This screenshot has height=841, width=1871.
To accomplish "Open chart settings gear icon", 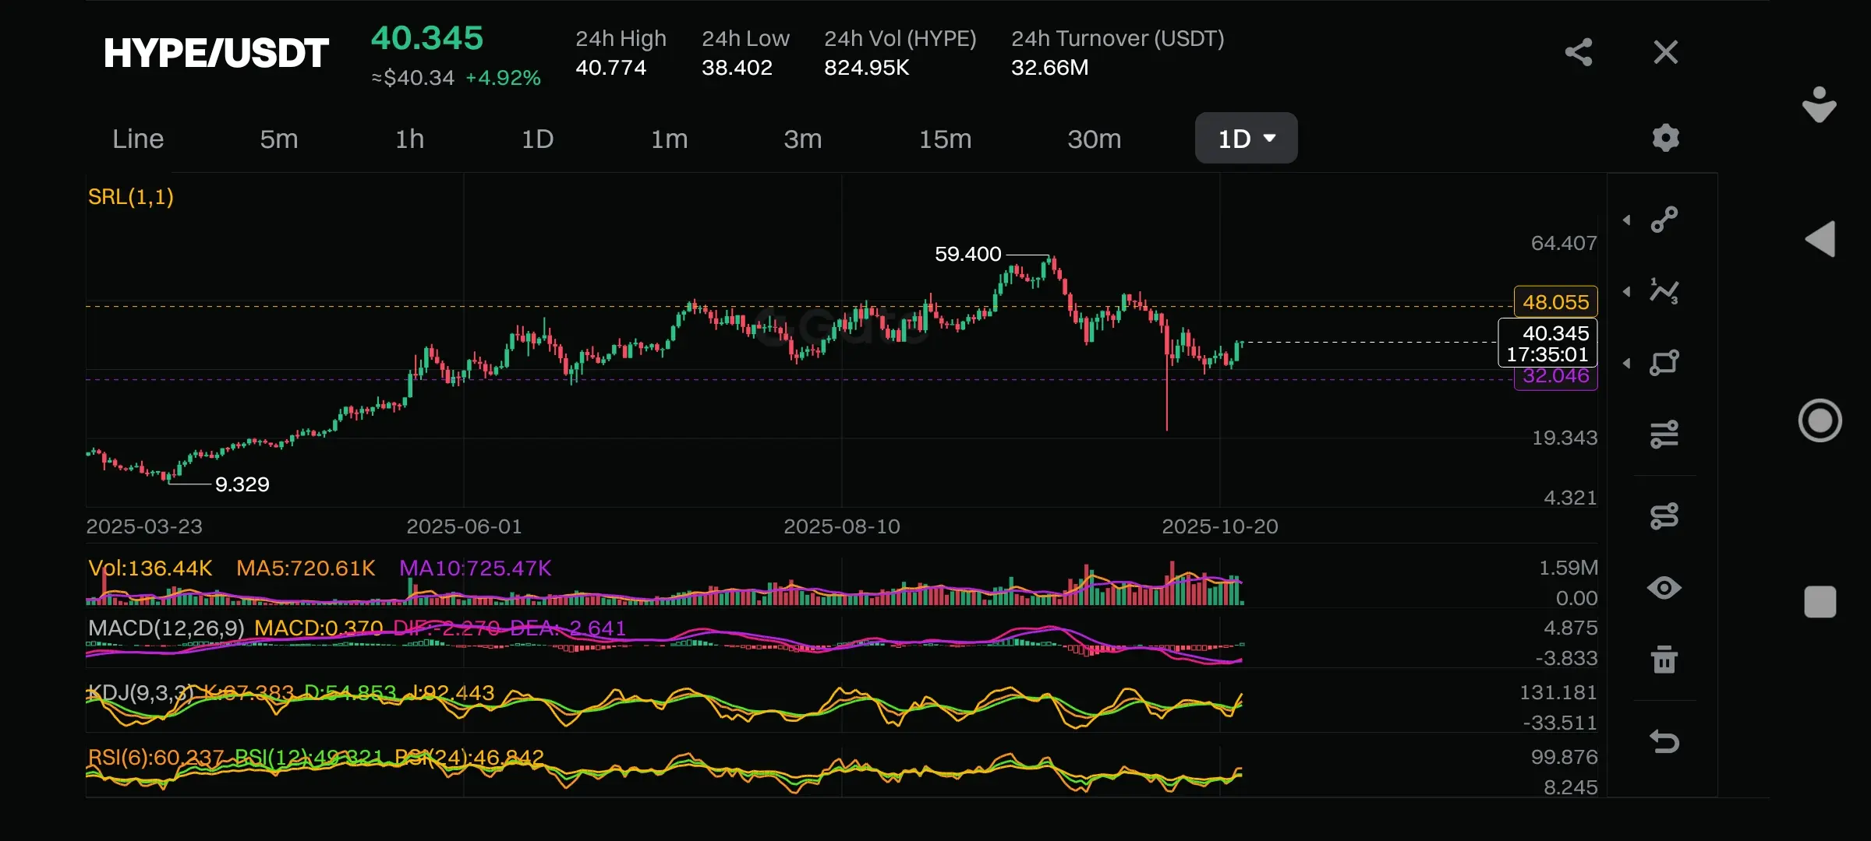I will (1665, 138).
